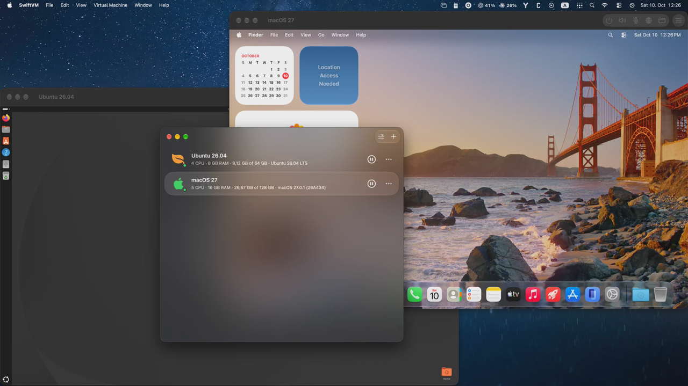Pause the macOS 27 virtual machine

pyautogui.click(x=371, y=184)
